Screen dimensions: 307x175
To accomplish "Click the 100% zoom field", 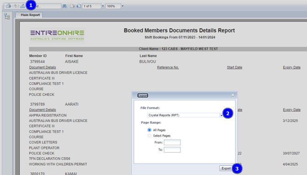I will coord(113,6).
